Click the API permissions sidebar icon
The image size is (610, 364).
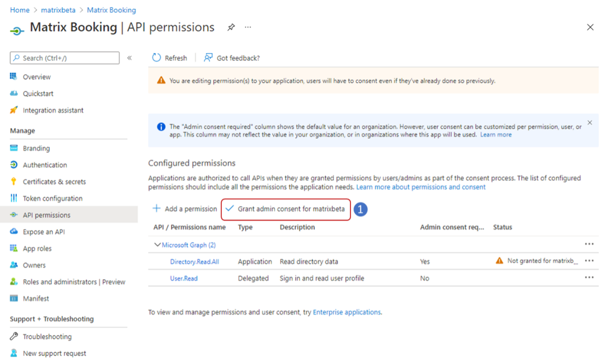pyautogui.click(x=13, y=215)
